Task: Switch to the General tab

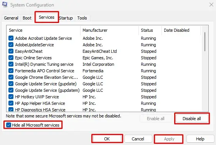Action: 11,18
